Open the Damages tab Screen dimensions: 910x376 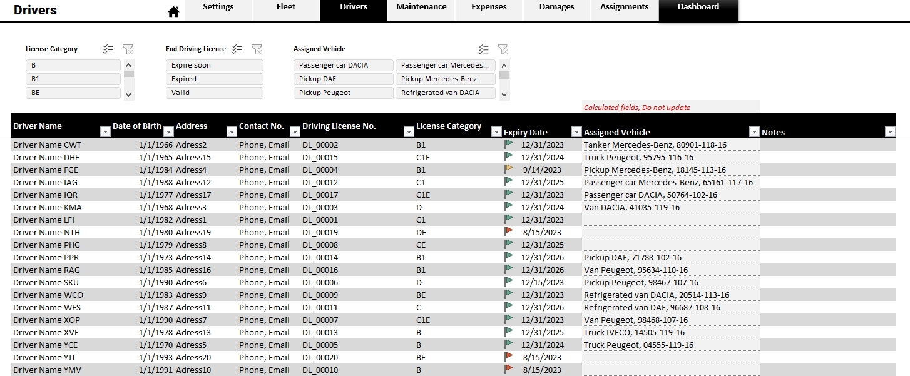coord(556,10)
